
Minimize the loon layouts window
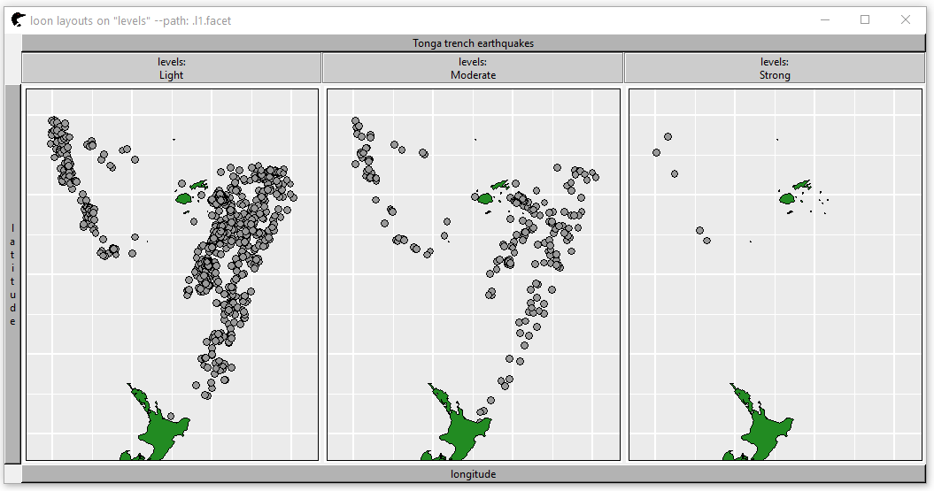pos(824,20)
